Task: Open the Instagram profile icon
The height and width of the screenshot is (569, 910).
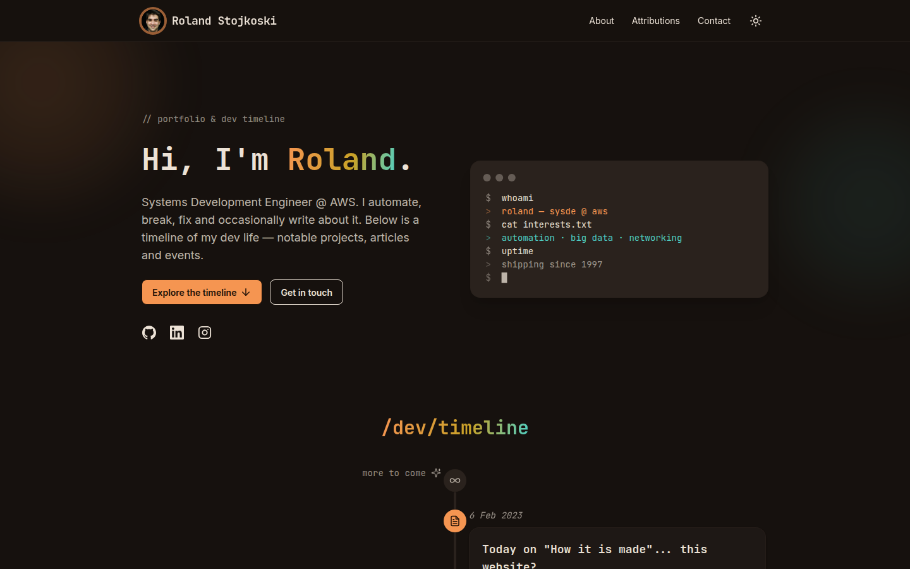Action: [205, 333]
